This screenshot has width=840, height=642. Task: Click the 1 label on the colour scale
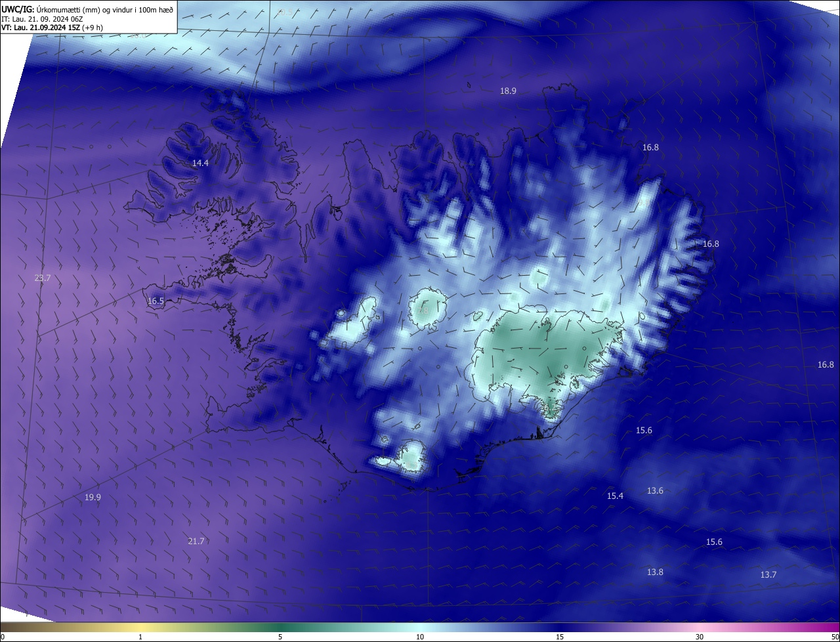(x=140, y=637)
